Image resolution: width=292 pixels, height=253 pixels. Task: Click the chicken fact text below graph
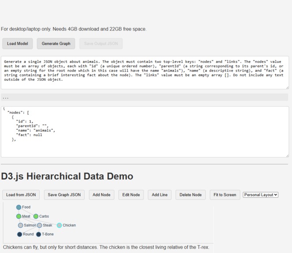[106, 247]
